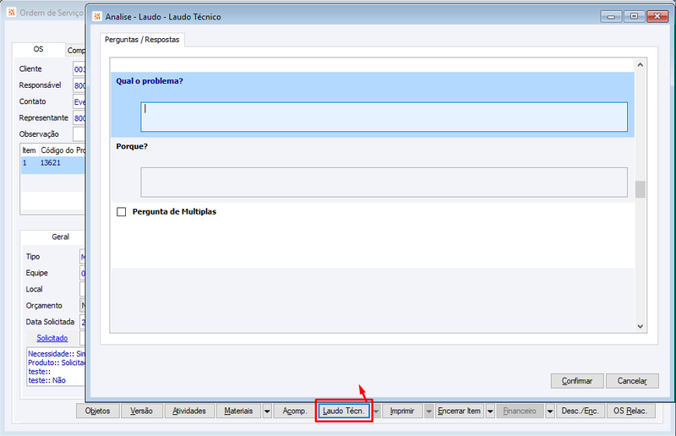676x436 pixels.
Task: Click the Materiais button
Action: [x=238, y=411]
